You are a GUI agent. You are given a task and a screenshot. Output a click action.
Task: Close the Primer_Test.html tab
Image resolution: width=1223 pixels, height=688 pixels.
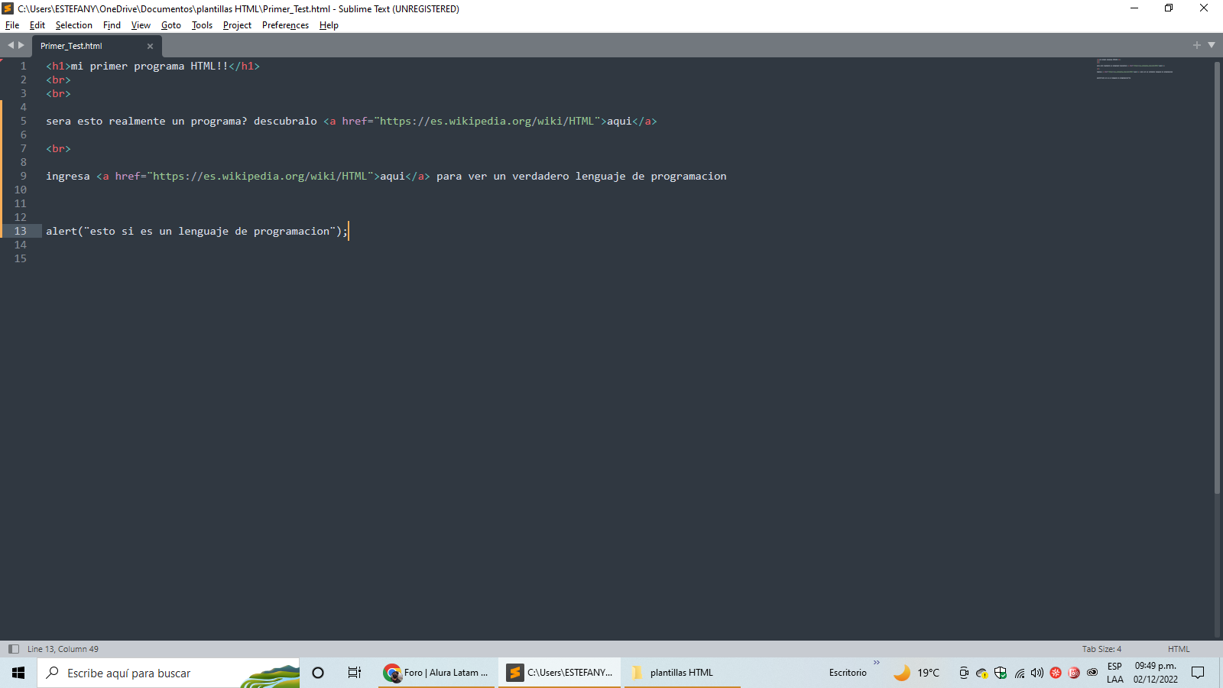coord(150,46)
